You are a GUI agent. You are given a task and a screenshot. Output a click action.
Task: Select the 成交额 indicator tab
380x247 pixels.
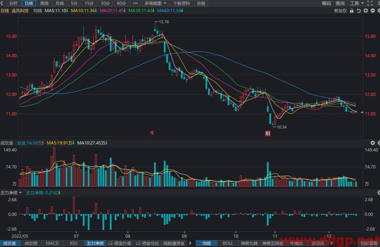pyautogui.click(x=31, y=243)
